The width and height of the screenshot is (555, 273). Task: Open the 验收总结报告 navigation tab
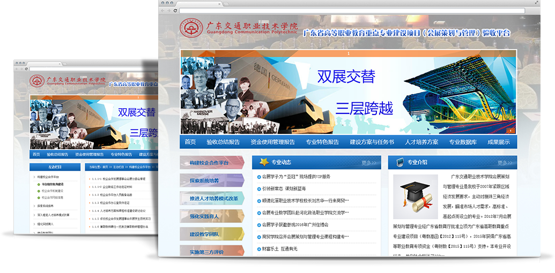click(223, 142)
